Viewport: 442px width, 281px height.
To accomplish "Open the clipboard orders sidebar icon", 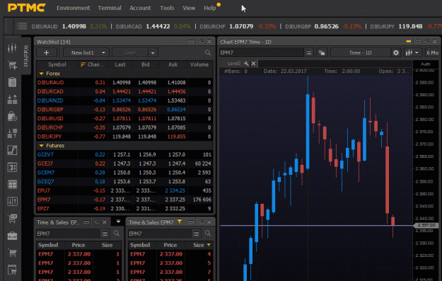I will (x=12, y=82).
